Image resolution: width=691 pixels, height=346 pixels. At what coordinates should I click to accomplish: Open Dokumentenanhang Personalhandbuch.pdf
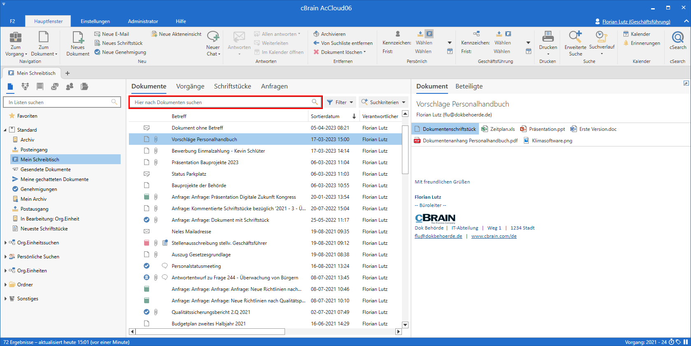[466, 141]
